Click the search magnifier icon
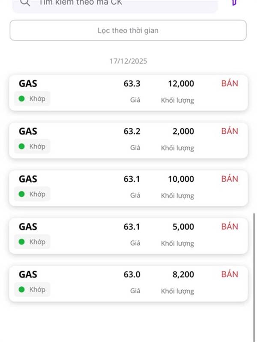Screen dimensions: 257x342 coord(25,3)
